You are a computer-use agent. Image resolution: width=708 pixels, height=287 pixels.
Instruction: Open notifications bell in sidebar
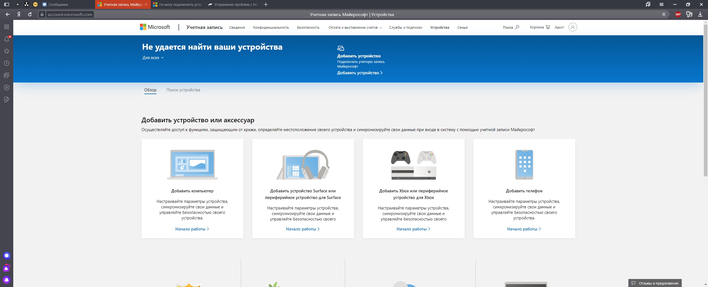pos(7,39)
